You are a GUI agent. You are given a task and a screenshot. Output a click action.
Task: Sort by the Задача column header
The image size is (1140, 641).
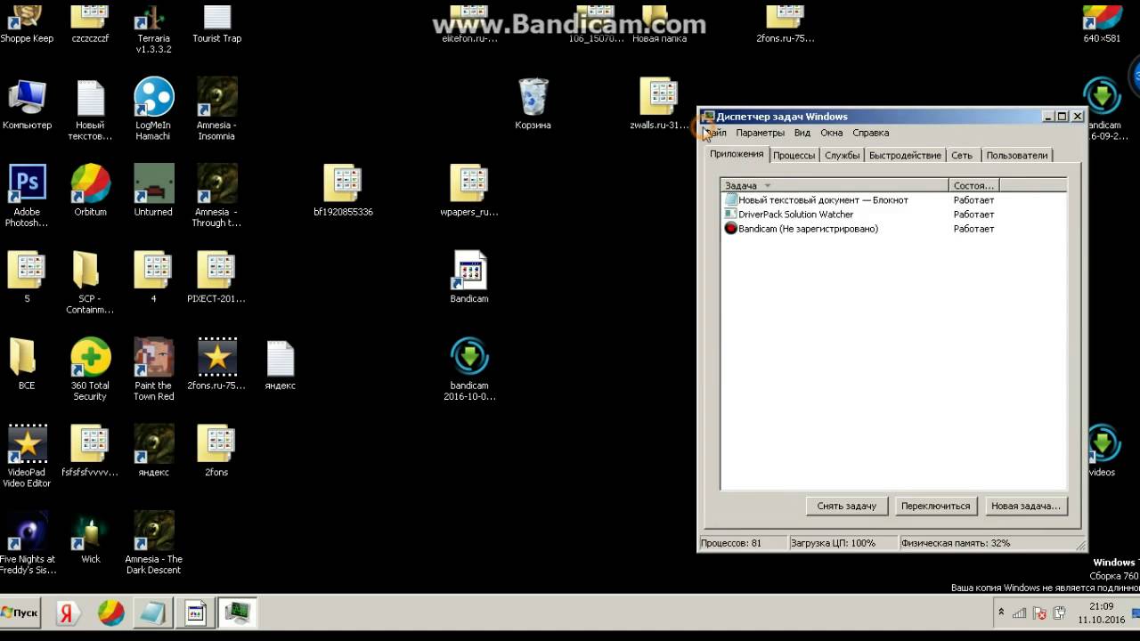pyautogui.click(x=835, y=185)
